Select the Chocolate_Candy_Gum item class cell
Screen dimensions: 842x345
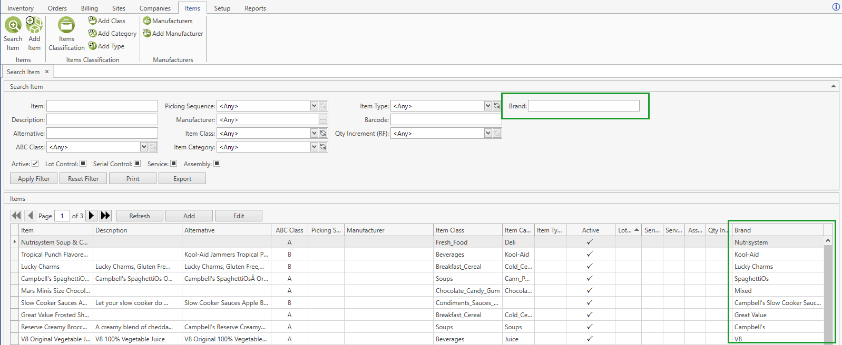click(468, 290)
